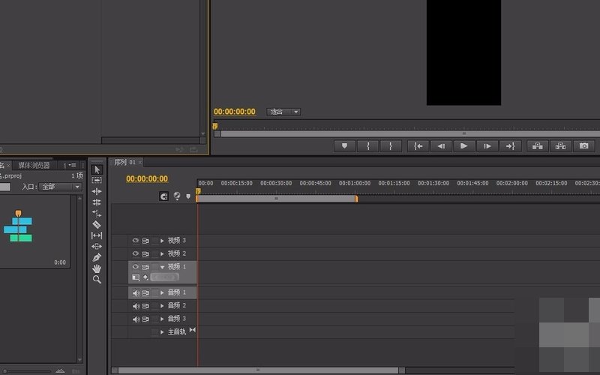Select the Zoom magnifier tool

click(97, 279)
